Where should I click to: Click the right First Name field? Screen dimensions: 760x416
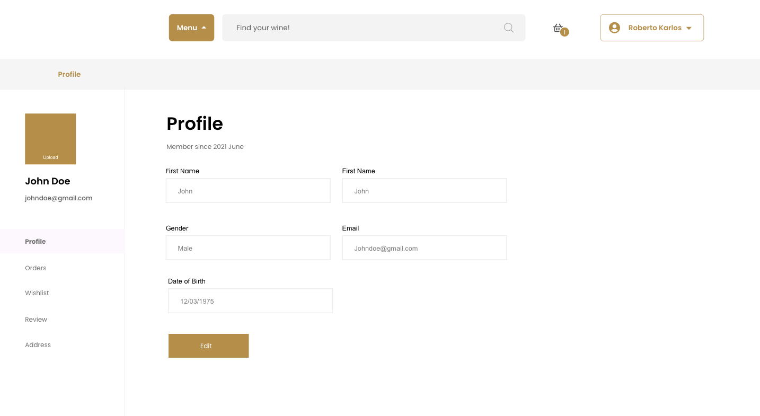pyautogui.click(x=425, y=191)
